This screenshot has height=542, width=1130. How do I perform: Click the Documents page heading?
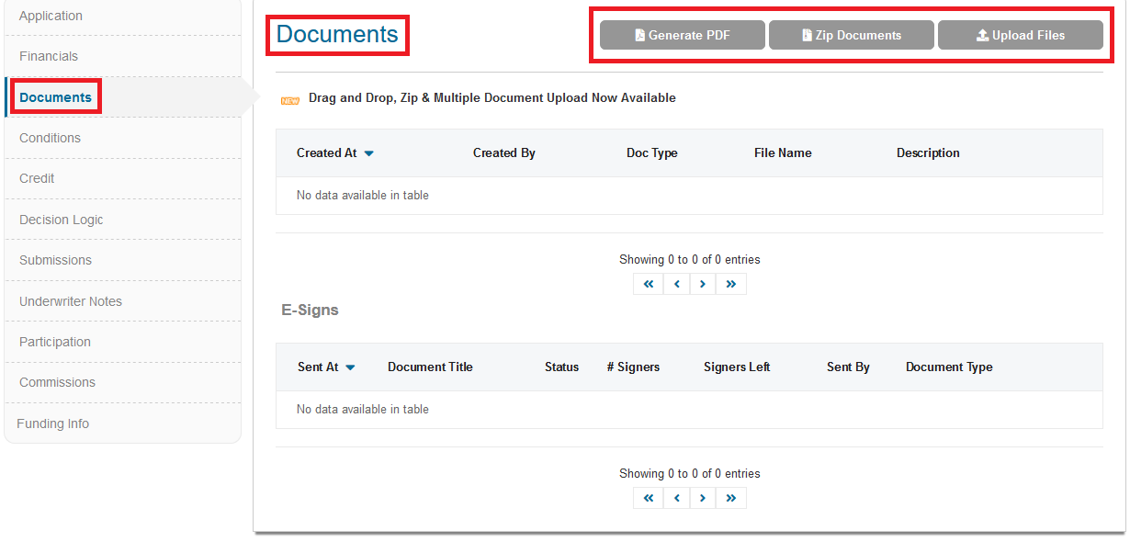(337, 34)
